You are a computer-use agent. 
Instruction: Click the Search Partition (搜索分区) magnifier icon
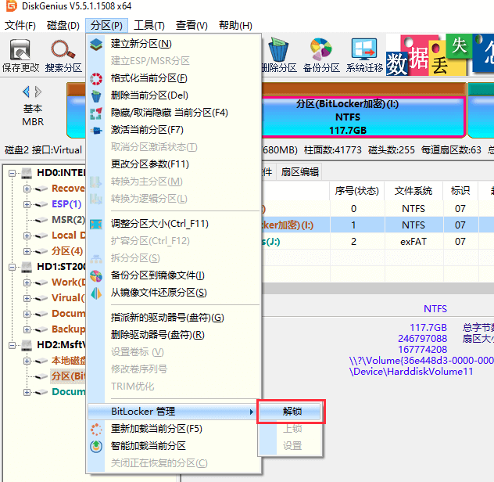click(x=63, y=50)
